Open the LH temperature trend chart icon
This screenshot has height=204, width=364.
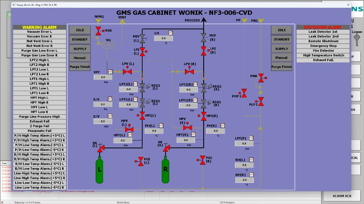(x=171, y=33)
